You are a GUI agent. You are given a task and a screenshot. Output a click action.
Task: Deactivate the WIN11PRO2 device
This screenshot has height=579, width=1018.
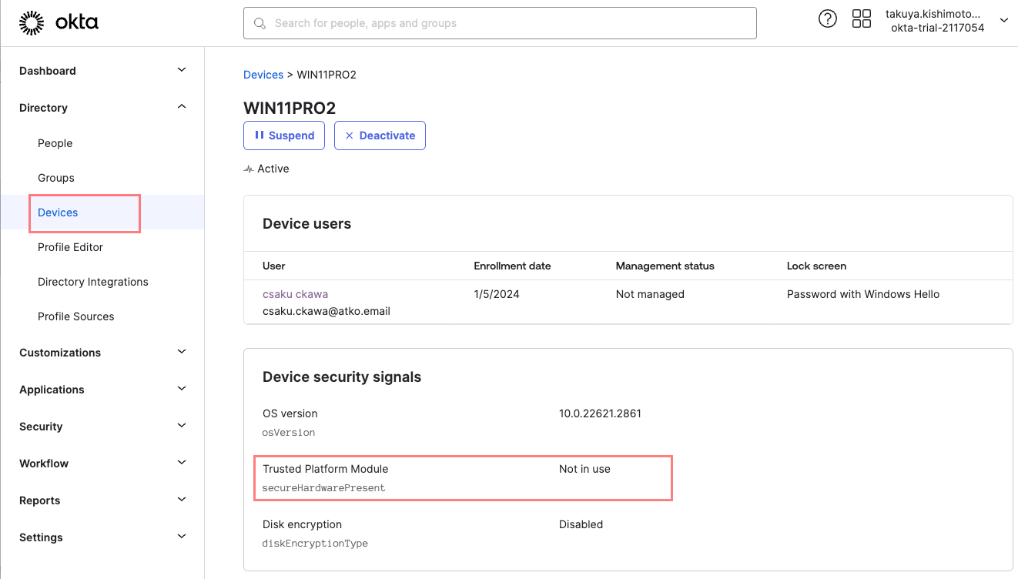[380, 136]
